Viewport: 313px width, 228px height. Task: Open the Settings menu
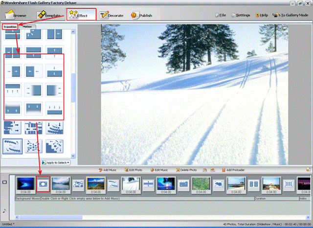tap(241, 15)
